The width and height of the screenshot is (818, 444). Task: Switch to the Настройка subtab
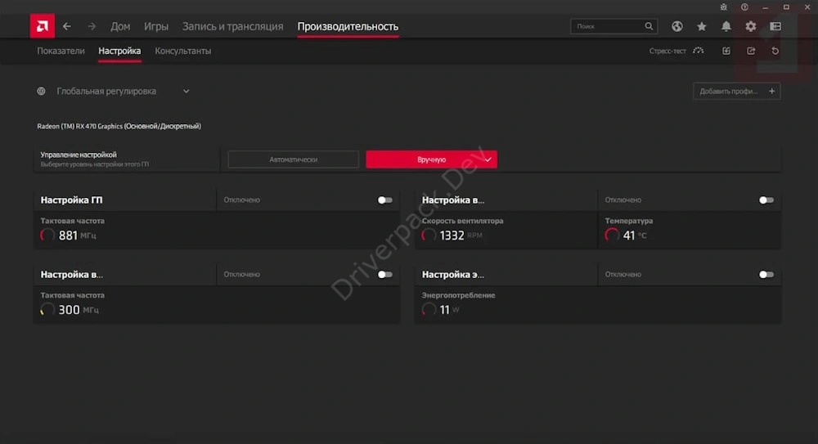pyautogui.click(x=119, y=52)
